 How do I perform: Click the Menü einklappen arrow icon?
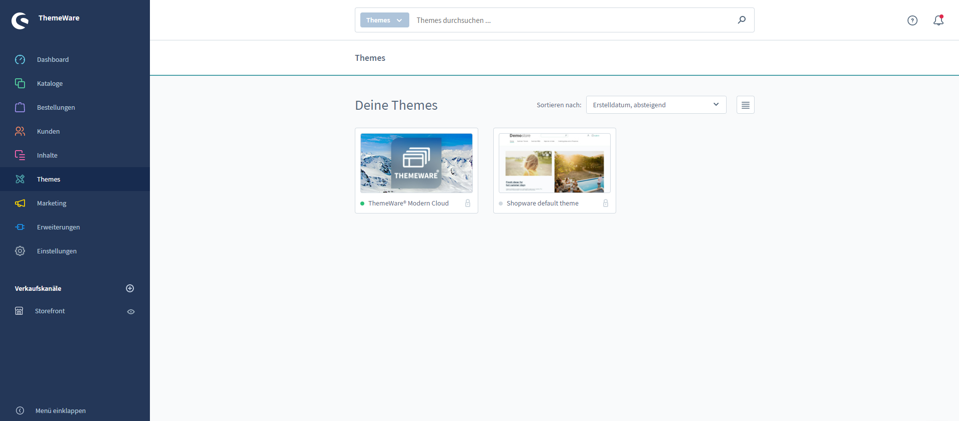(x=20, y=411)
